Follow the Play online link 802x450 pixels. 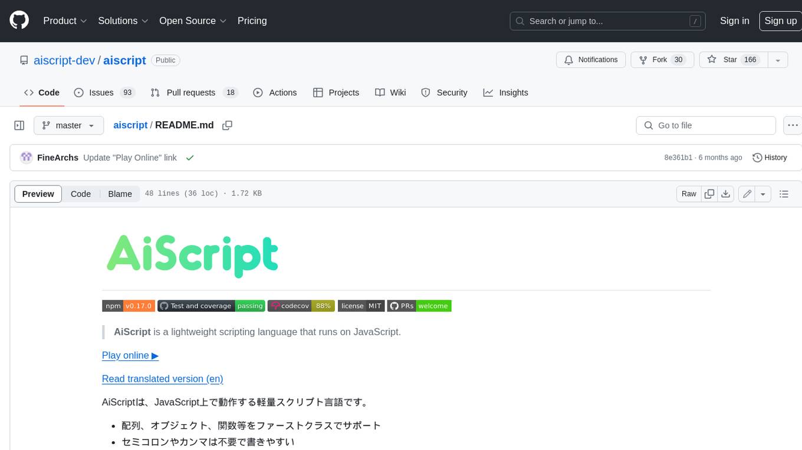(x=130, y=355)
